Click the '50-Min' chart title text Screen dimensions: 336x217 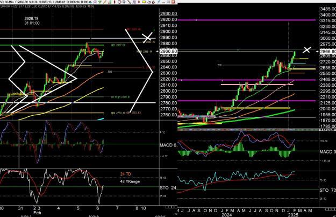coord(9,2)
